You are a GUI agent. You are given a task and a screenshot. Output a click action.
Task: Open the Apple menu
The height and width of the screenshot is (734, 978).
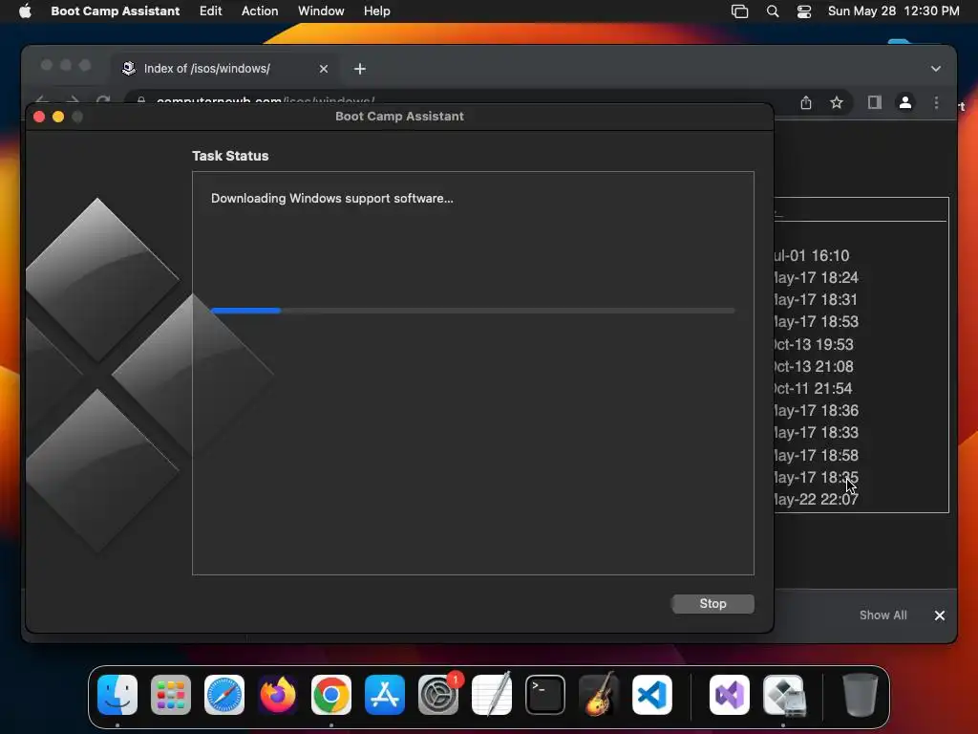25,11
